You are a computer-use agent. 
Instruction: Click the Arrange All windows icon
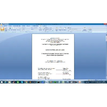pyautogui.click(x=60, y=29)
